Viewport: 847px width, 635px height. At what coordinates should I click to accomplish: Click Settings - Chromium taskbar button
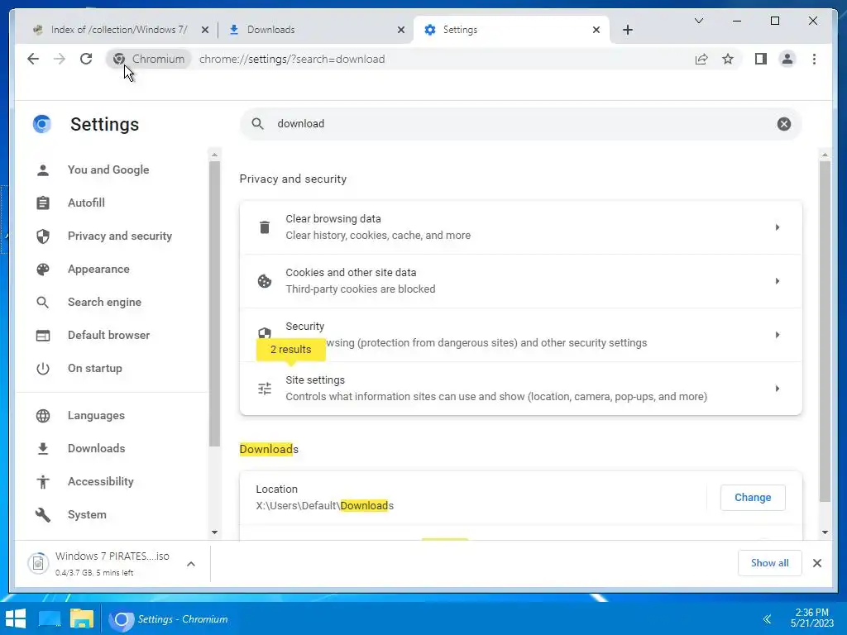point(169,618)
